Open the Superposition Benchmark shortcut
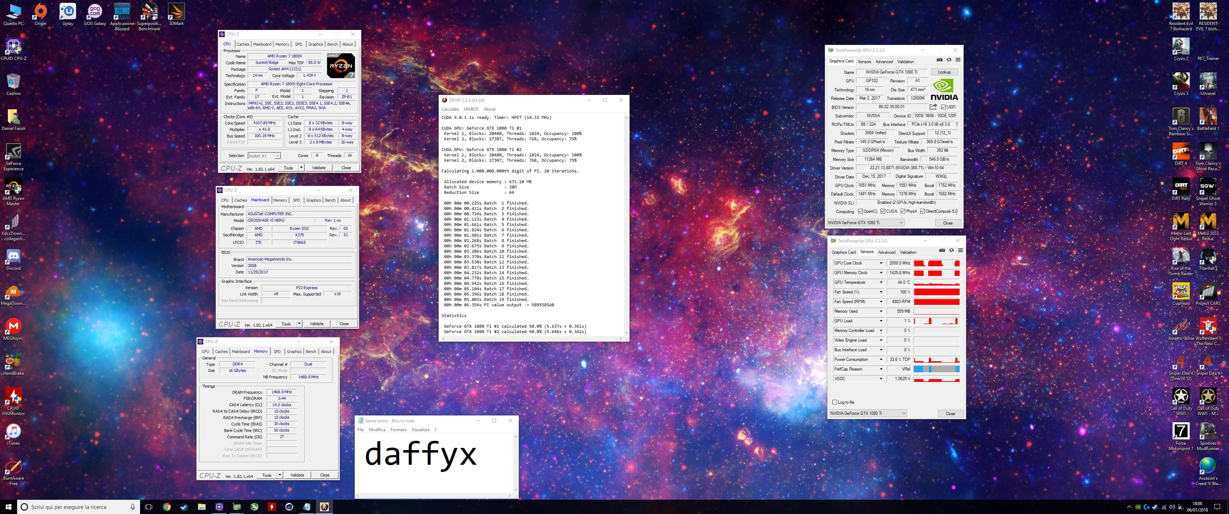Image resolution: width=1229 pixels, height=514 pixels. [149, 17]
